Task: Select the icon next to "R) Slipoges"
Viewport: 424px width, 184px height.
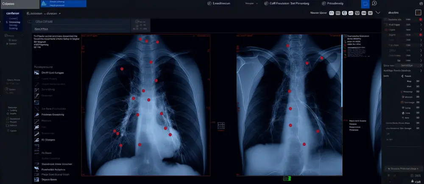Action: [x=37, y=140]
